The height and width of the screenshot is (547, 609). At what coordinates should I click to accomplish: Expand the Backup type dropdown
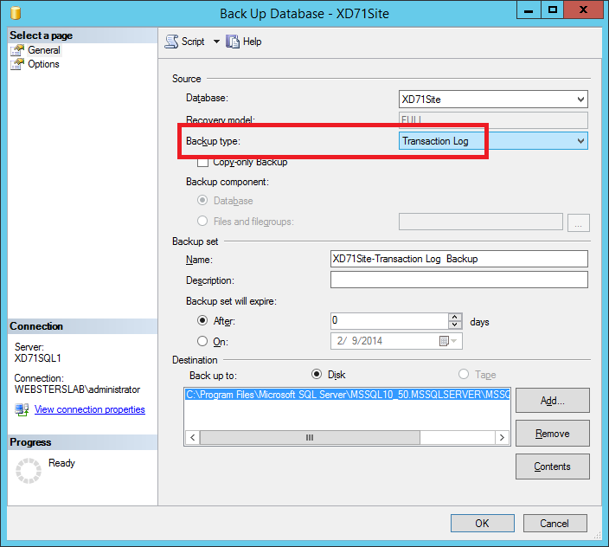[x=580, y=141]
